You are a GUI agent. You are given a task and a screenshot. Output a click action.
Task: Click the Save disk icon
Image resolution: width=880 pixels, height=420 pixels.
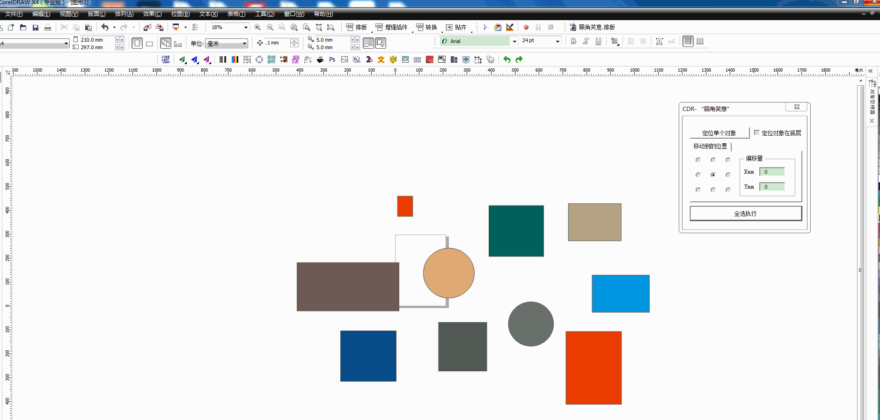(x=35, y=28)
